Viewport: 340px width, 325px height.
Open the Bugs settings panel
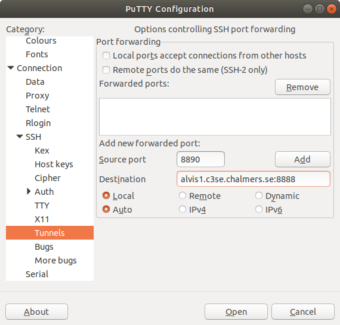click(x=44, y=247)
